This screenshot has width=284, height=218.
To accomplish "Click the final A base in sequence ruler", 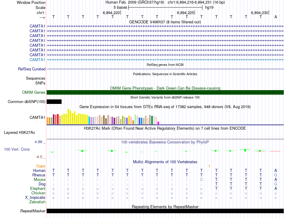I will pyautogui.click(x=276, y=17).
